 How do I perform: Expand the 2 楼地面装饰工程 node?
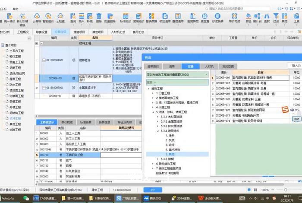pos(153,98)
